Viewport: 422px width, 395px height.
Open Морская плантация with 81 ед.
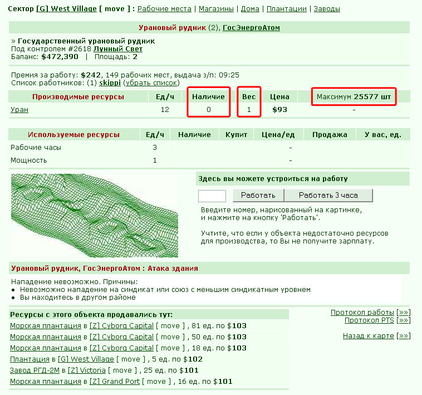click(46, 326)
